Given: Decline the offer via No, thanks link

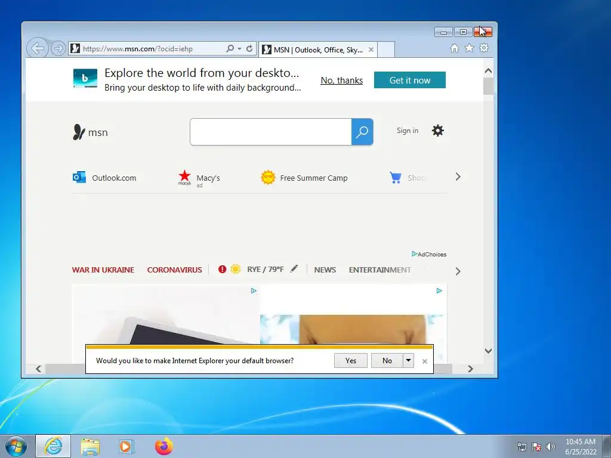Looking at the screenshot, I should (342, 81).
